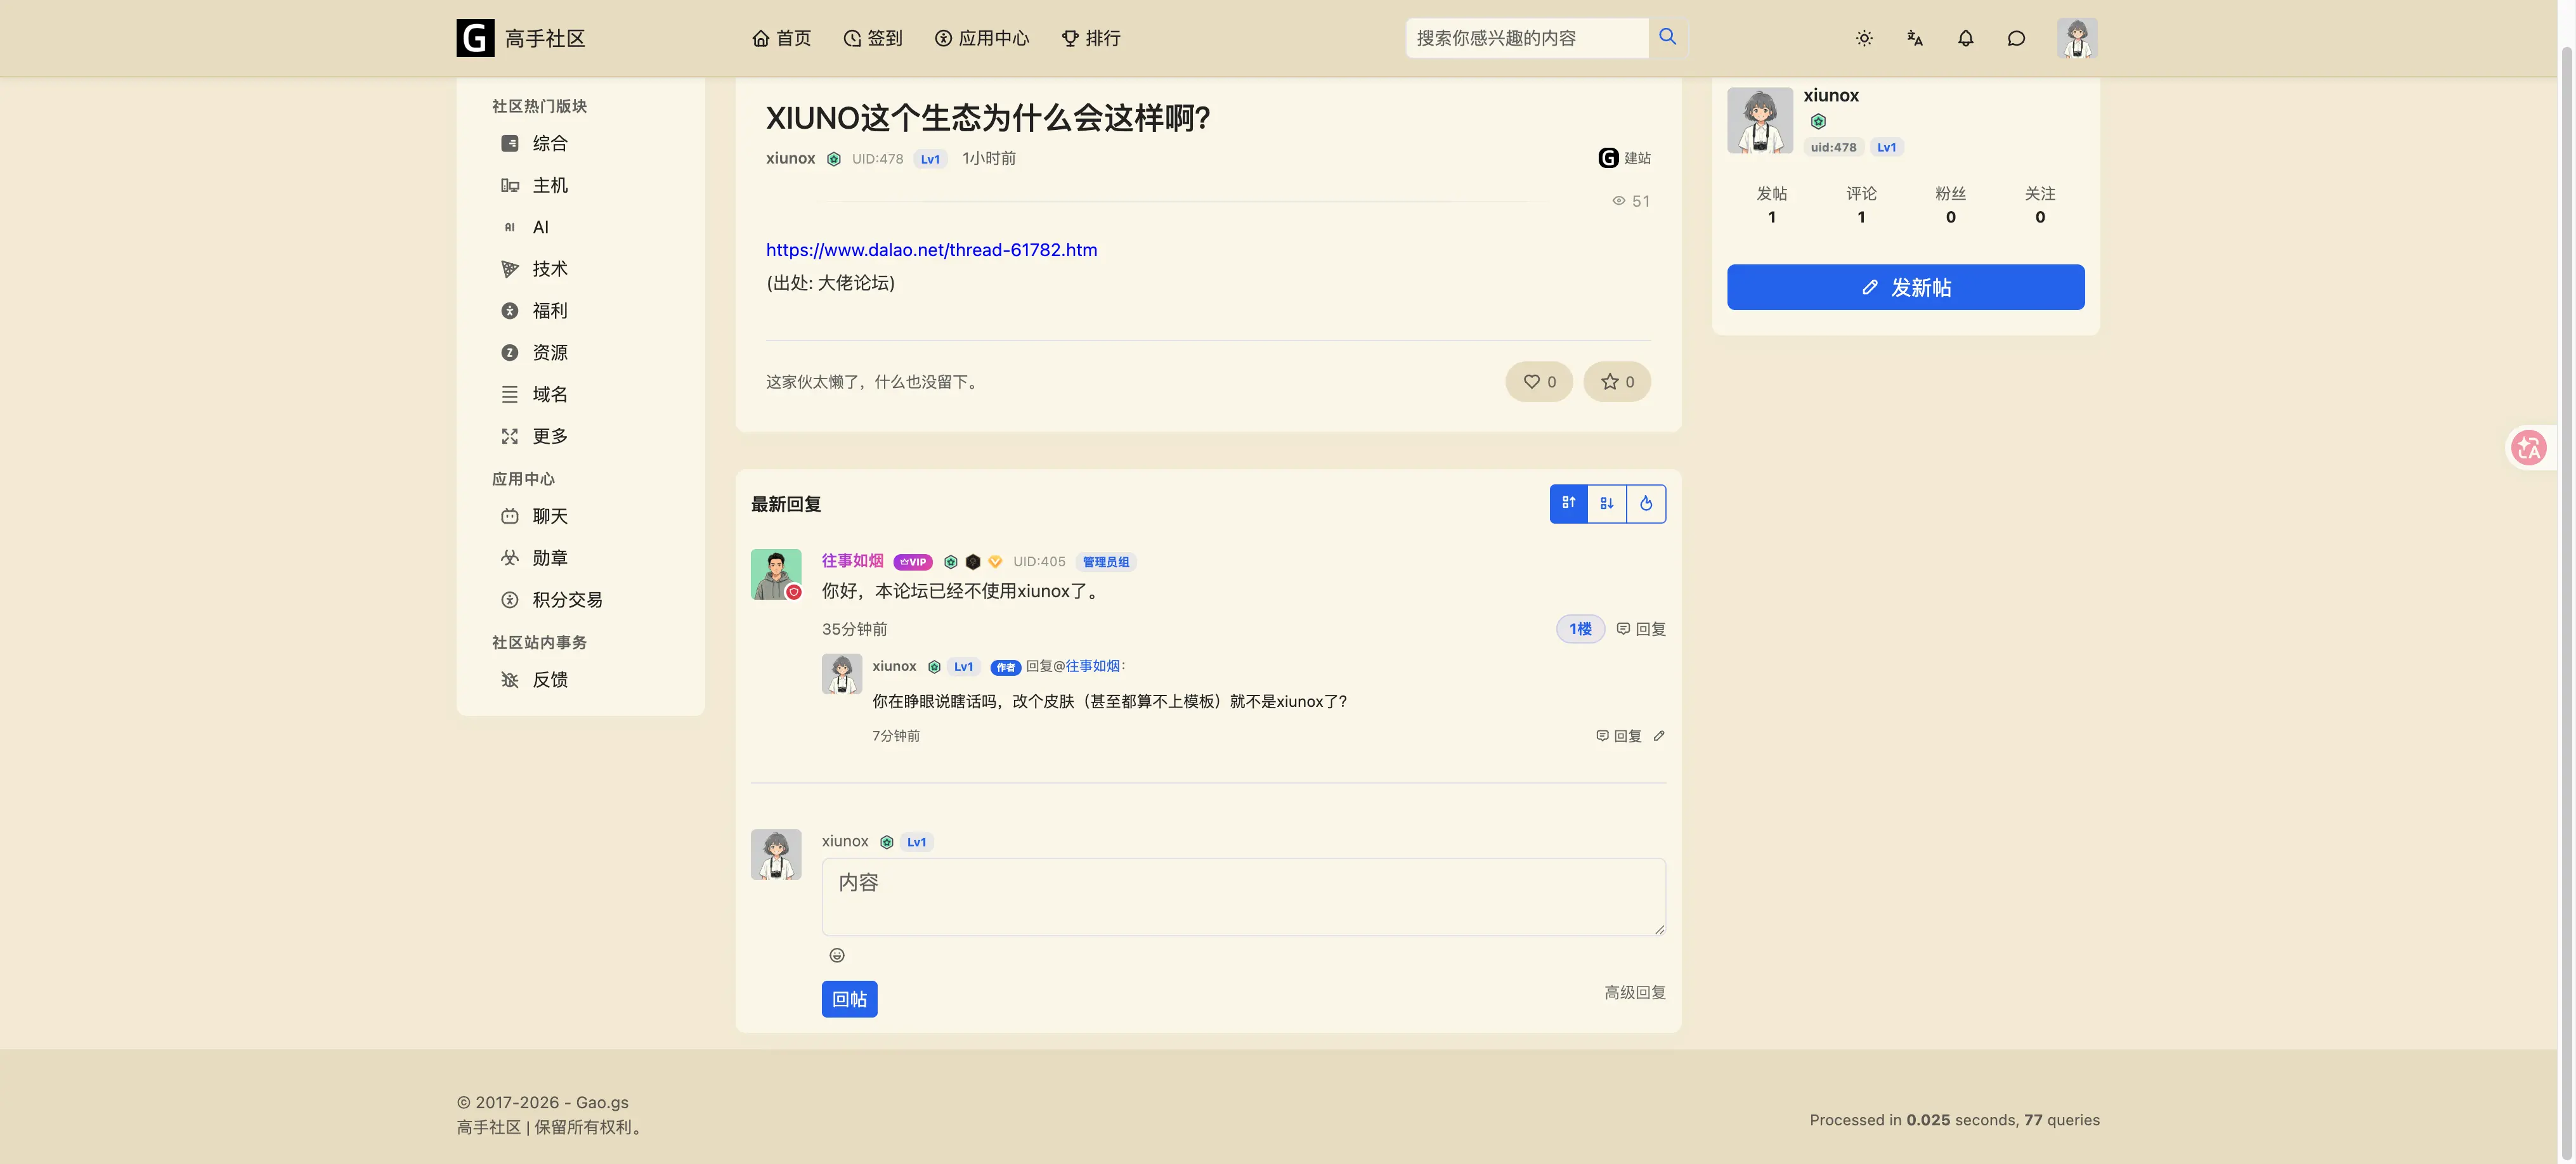This screenshot has width=2576, height=1164.
Task: Open emoji picker smiley icon
Action: point(837,956)
